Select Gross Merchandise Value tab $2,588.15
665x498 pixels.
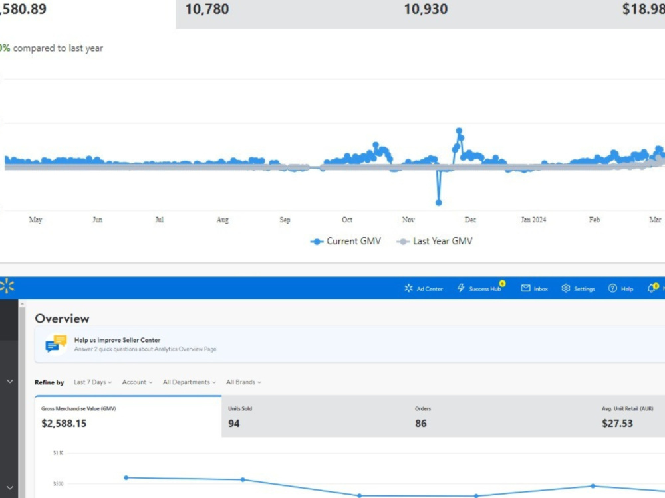click(x=128, y=417)
